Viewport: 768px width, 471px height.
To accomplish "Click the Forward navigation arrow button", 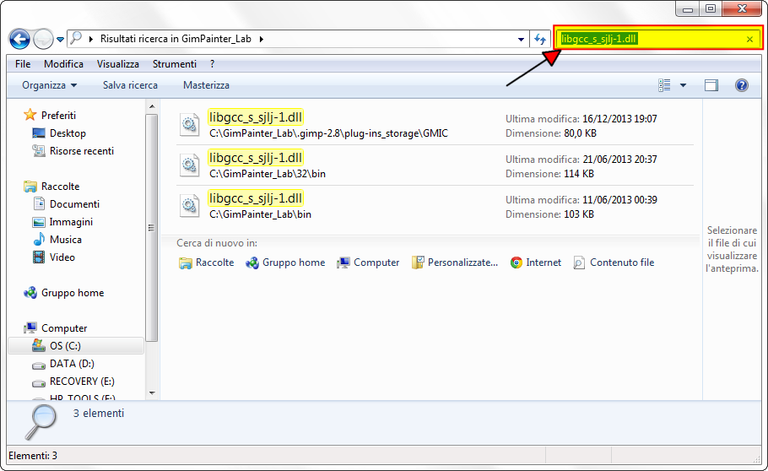I will coord(43,39).
